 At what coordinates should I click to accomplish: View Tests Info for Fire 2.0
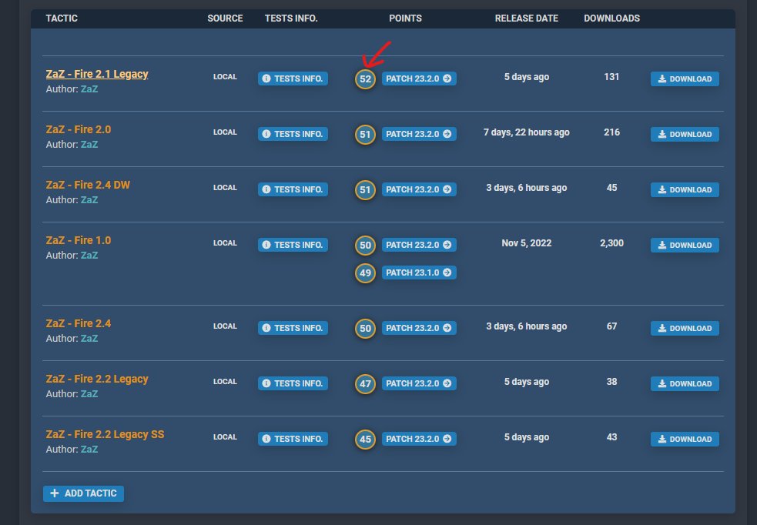[293, 134]
